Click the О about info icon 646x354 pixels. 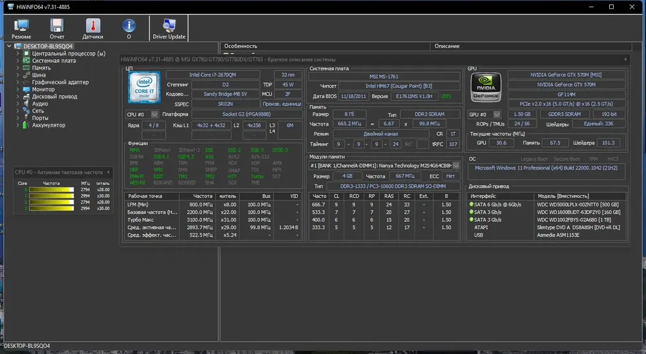coord(129,29)
